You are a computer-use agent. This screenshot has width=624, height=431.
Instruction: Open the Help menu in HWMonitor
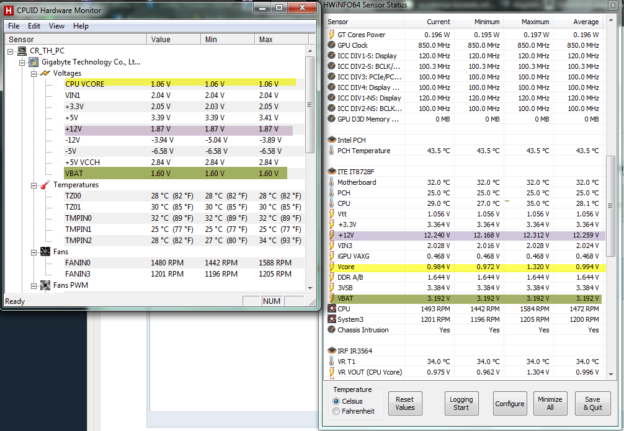pos(81,26)
